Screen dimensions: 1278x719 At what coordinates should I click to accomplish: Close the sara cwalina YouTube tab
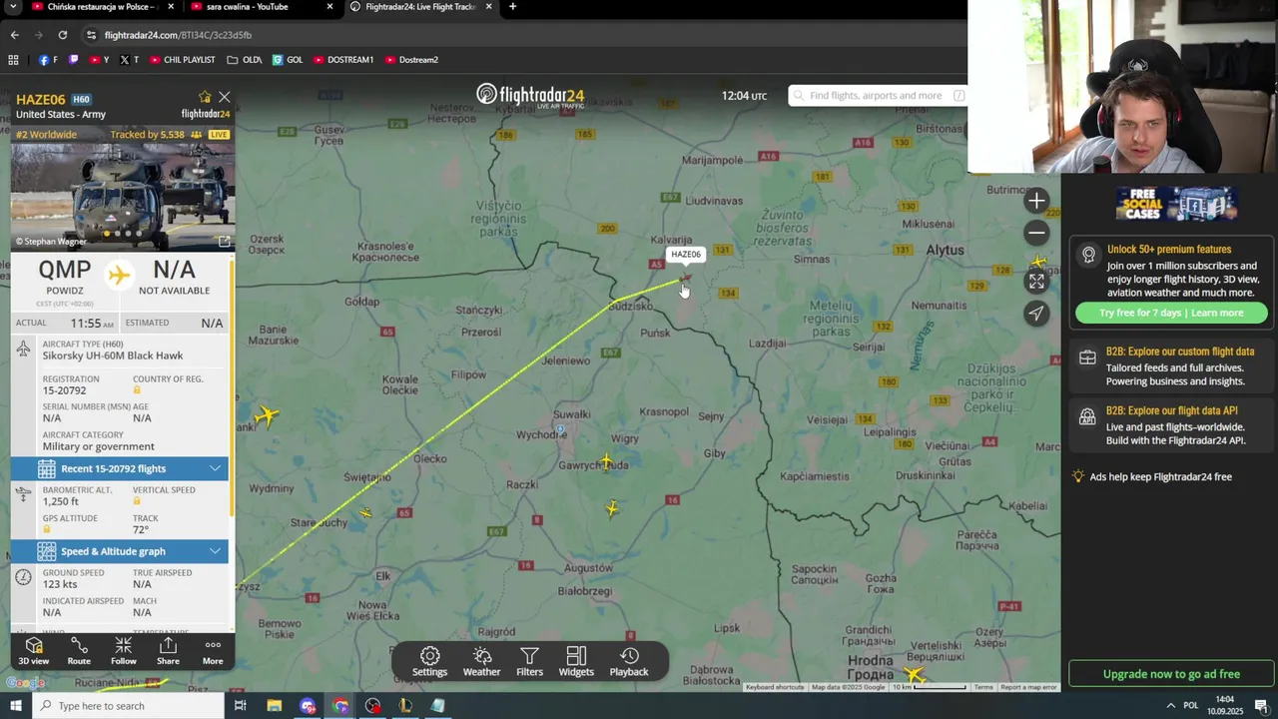pos(330,7)
